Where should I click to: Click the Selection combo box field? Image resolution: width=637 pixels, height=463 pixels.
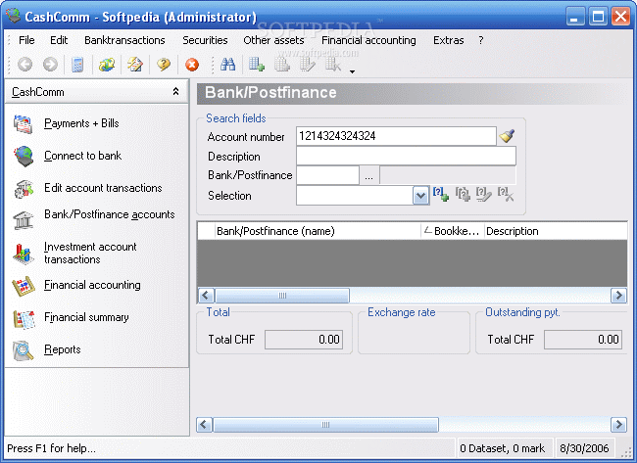click(x=355, y=196)
